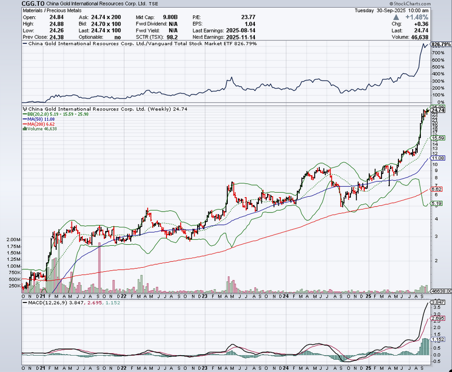Click the Last quote 24.74 x 100
This screenshot has width=452, height=372.
tap(106, 31)
